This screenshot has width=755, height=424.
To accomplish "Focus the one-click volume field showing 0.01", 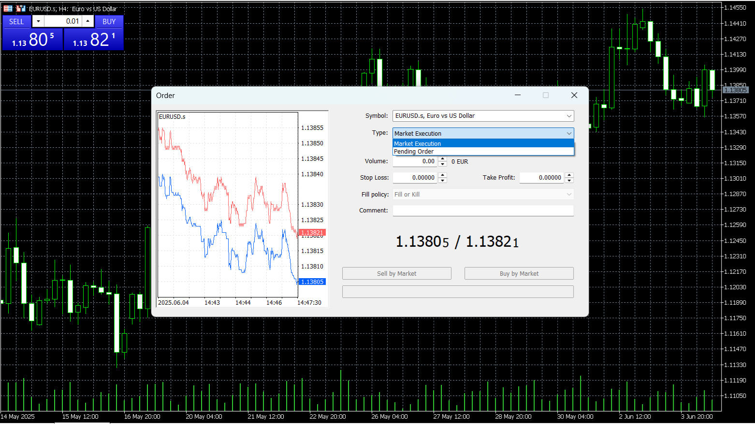I will 63,21.
